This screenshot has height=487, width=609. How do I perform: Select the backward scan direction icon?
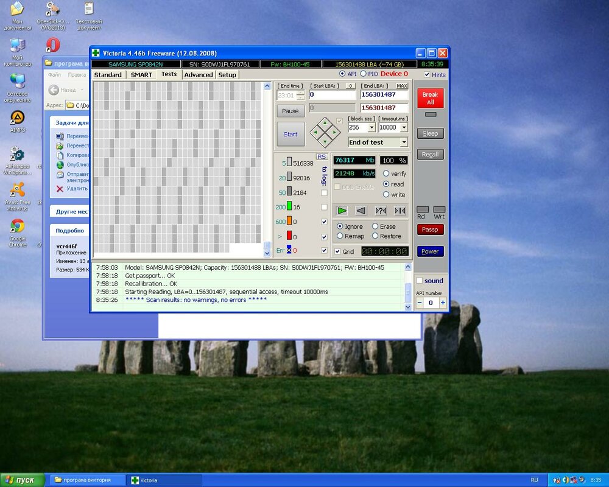pyautogui.click(x=361, y=211)
